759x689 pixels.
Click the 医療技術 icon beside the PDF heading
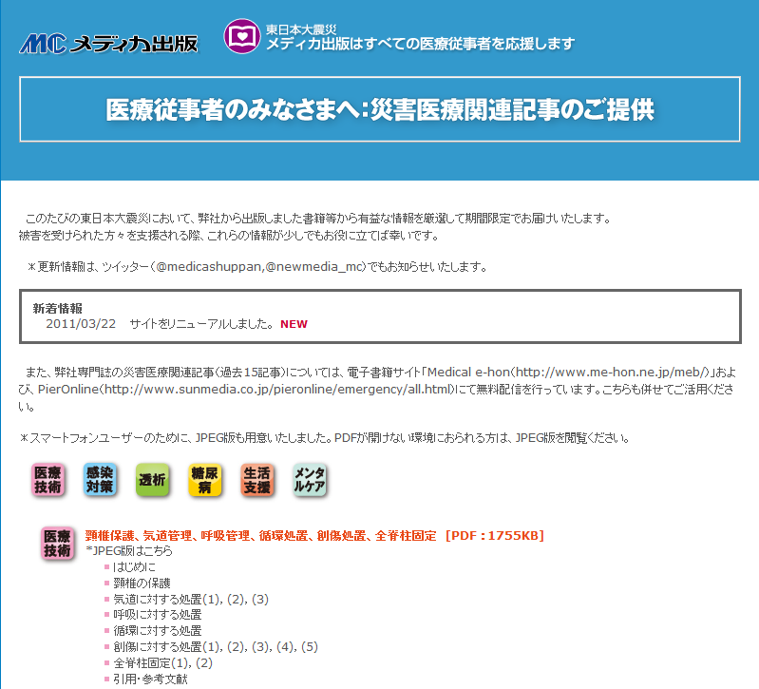(57, 544)
